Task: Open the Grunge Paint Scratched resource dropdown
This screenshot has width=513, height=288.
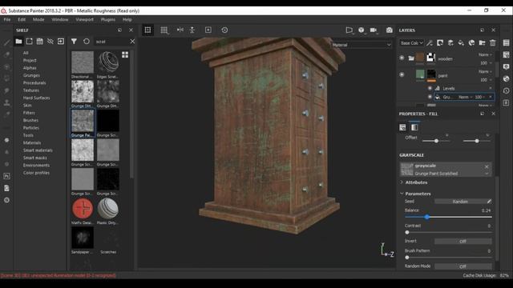Action: pyautogui.click(x=487, y=174)
